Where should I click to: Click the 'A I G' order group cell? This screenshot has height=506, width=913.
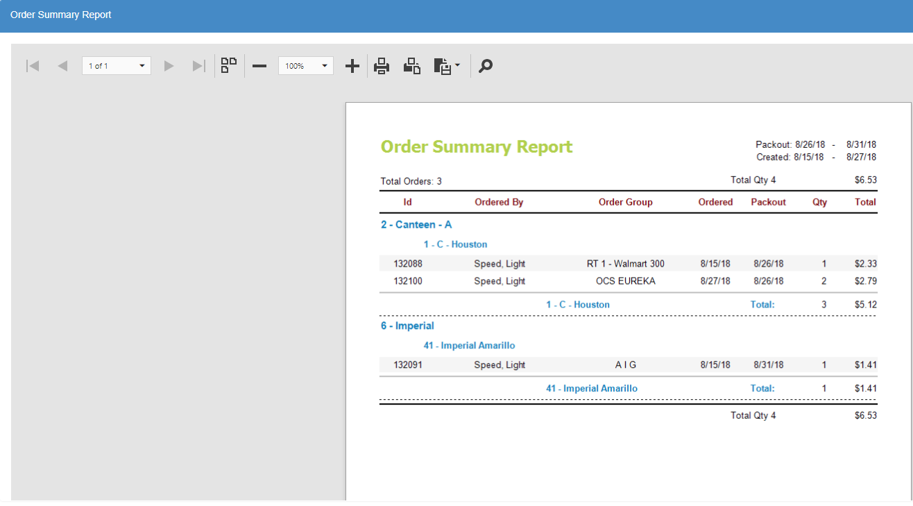point(626,365)
